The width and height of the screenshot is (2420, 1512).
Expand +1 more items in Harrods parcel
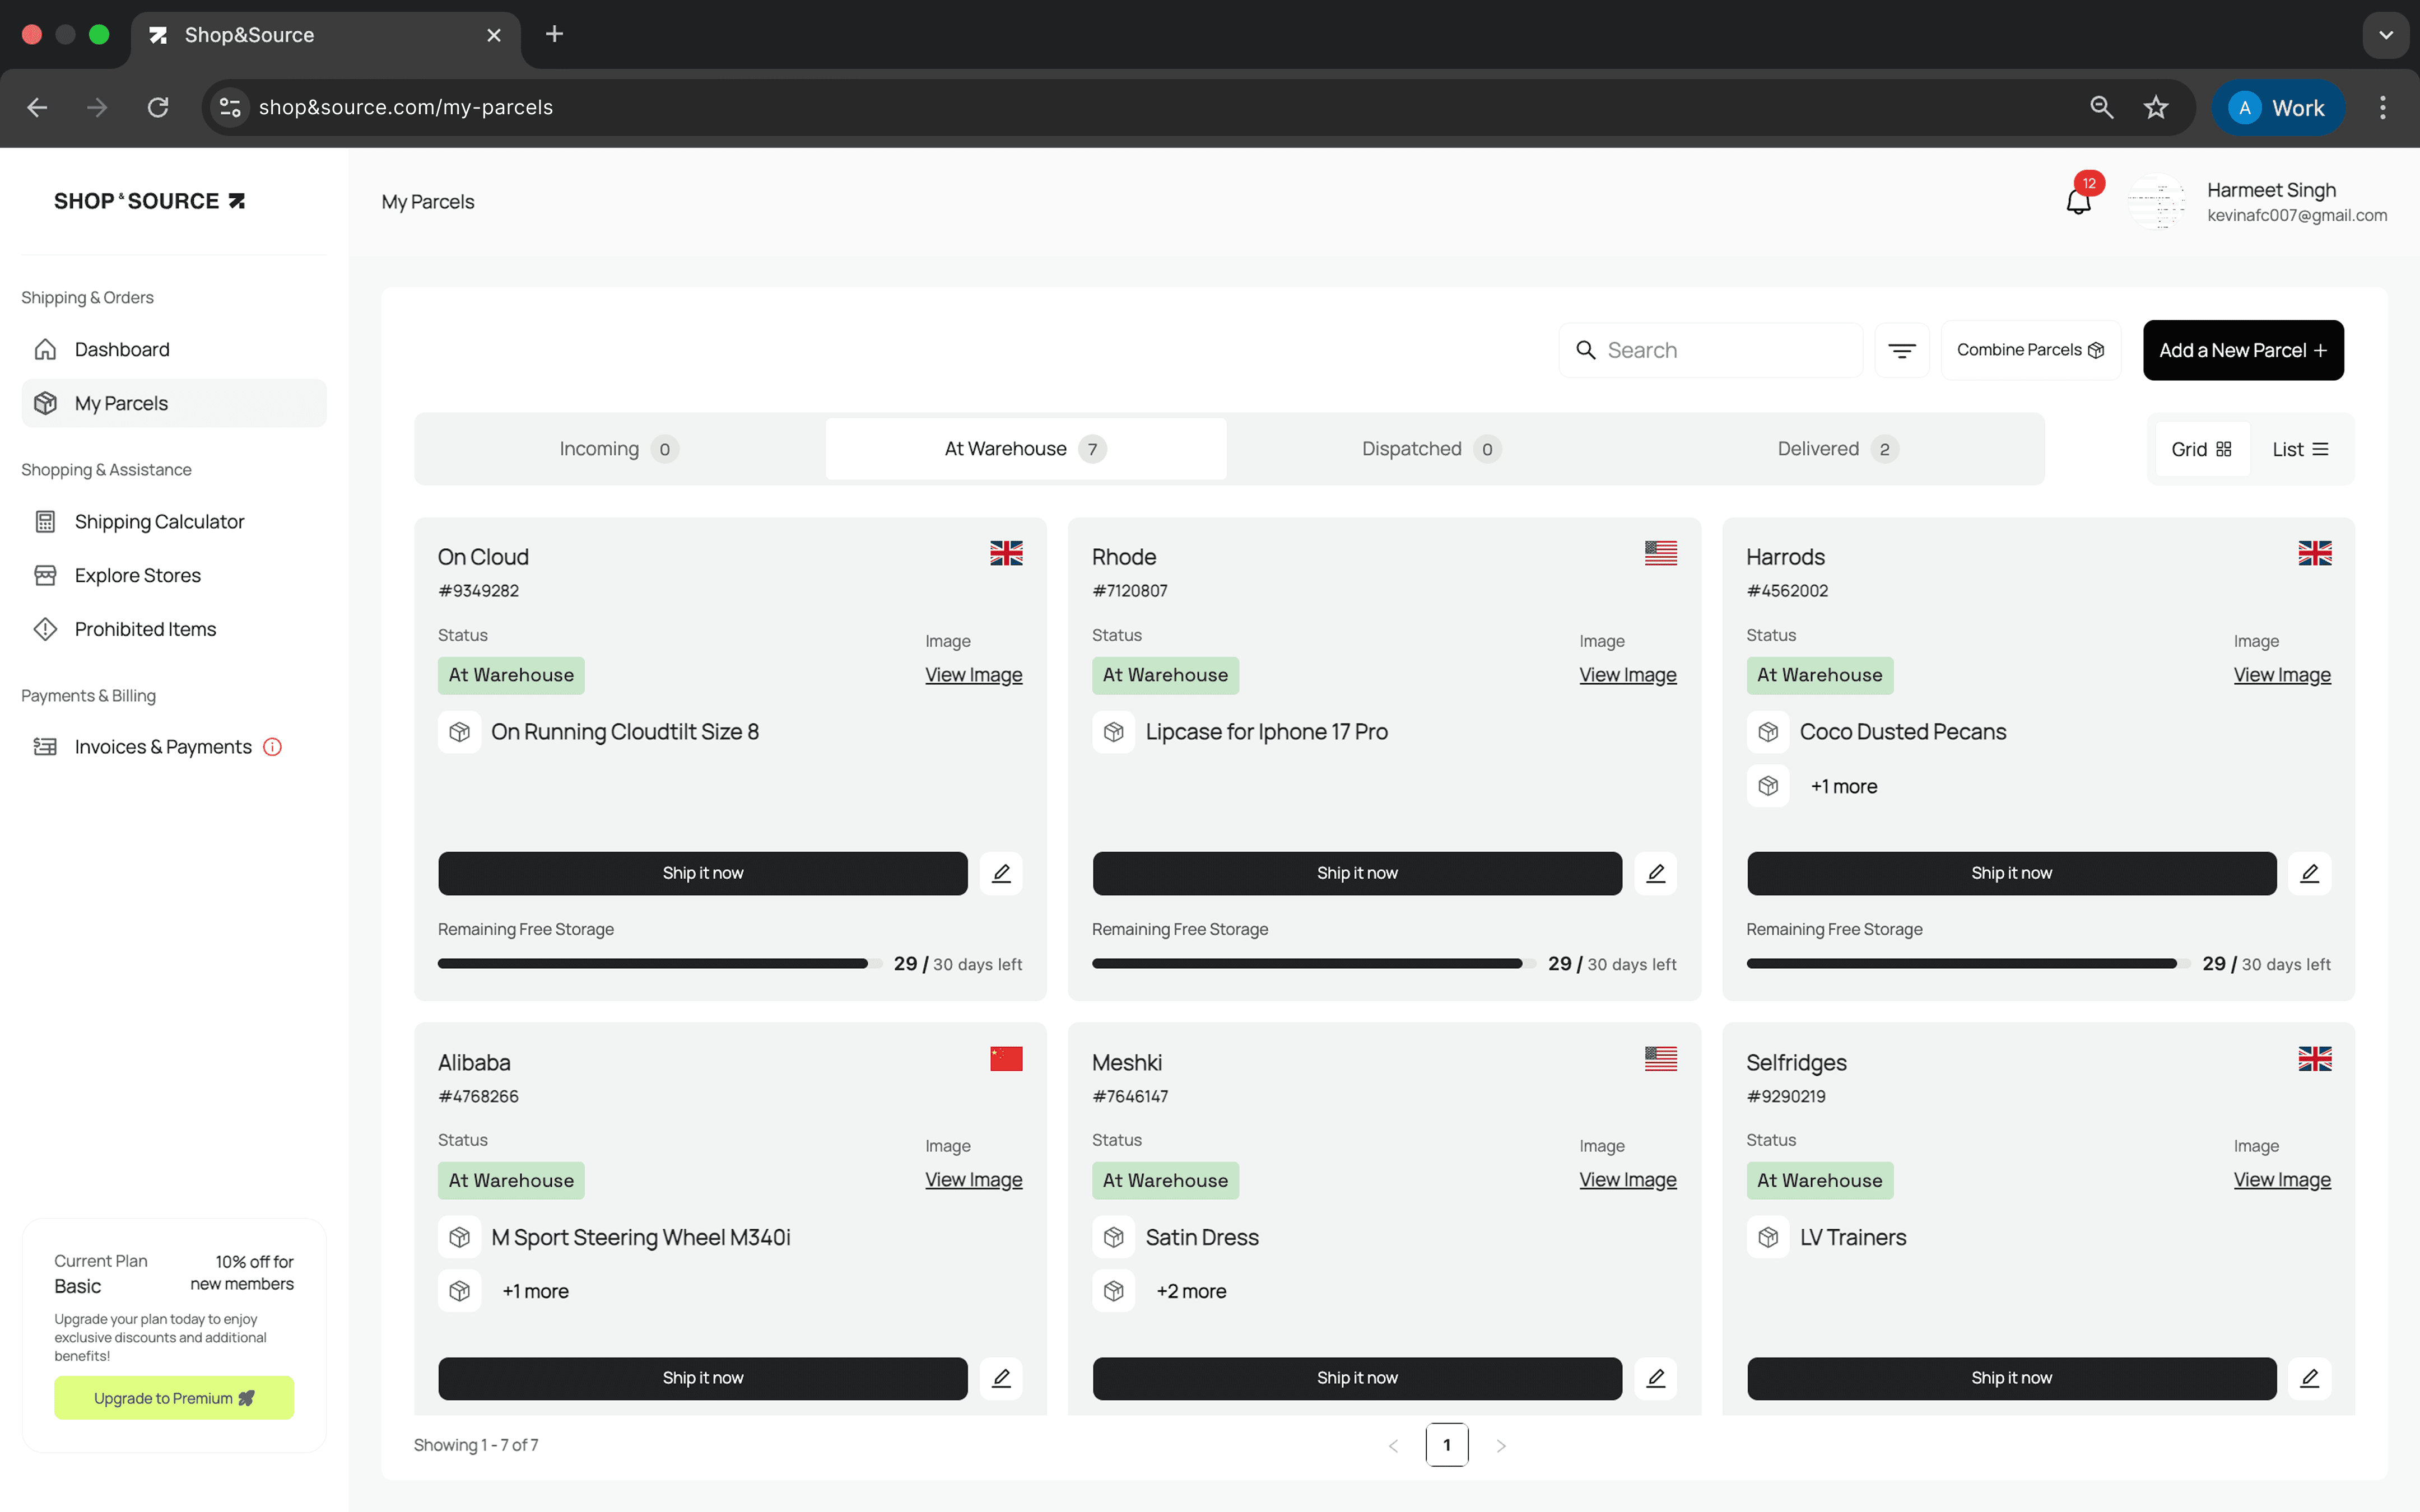(x=1843, y=786)
